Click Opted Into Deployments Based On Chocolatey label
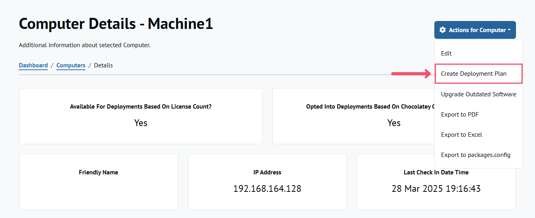This screenshot has height=218, width=535. click(x=370, y=107)
